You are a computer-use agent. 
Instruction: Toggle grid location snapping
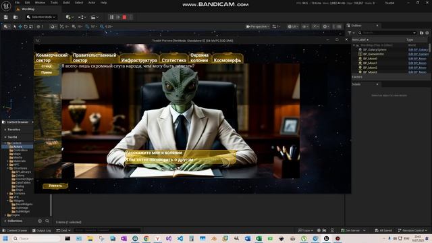click(74, 27)
